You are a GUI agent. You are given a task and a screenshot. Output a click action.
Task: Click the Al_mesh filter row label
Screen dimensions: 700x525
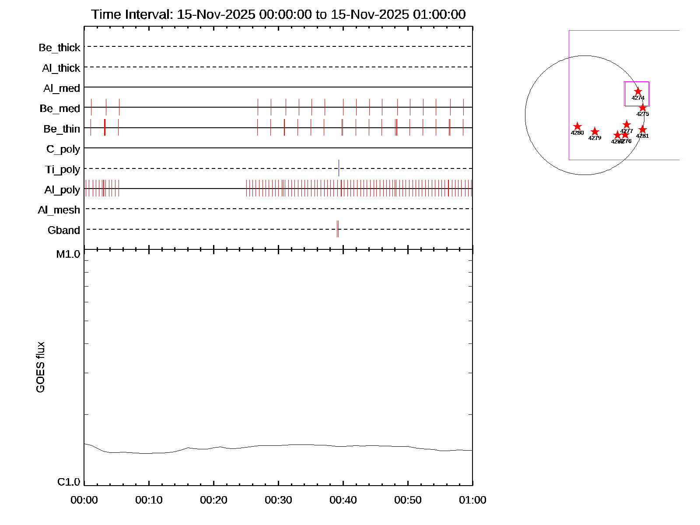click(59, 210)
